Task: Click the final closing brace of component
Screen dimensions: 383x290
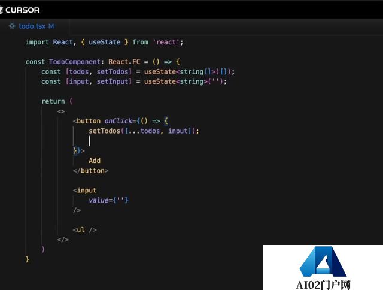Action: click(27, 259)
